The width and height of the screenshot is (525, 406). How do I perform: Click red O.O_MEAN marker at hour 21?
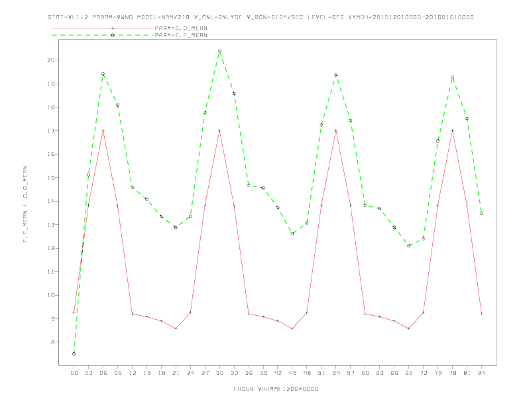click(176, 328)
